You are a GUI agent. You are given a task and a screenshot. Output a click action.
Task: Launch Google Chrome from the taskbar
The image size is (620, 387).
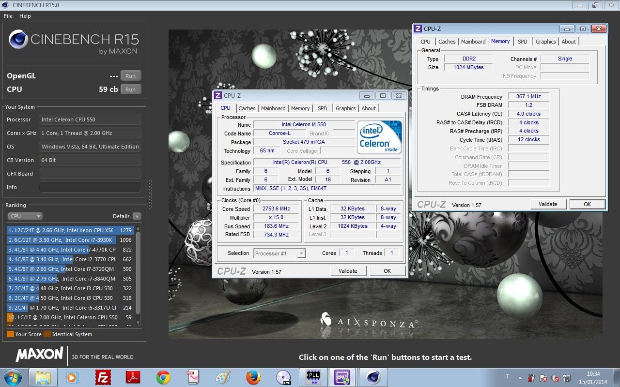(163, 377)
